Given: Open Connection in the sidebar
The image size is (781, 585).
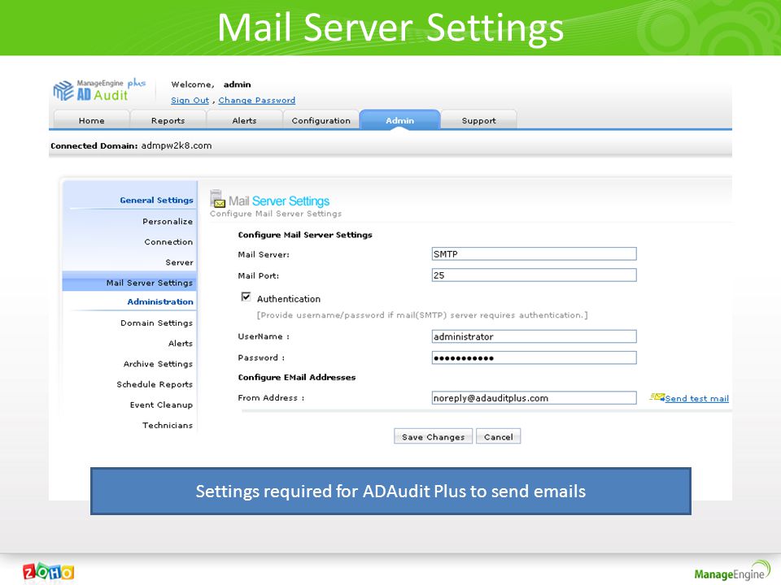Looking at the screenshot, I should pos(168,242).
